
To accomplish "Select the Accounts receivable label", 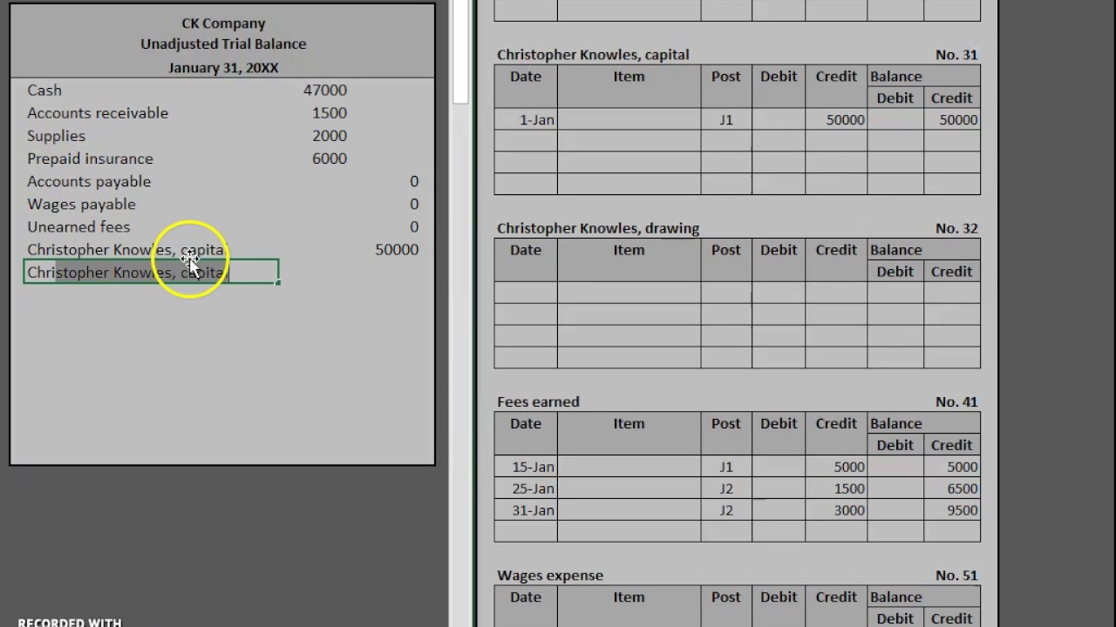I will 98,112.
